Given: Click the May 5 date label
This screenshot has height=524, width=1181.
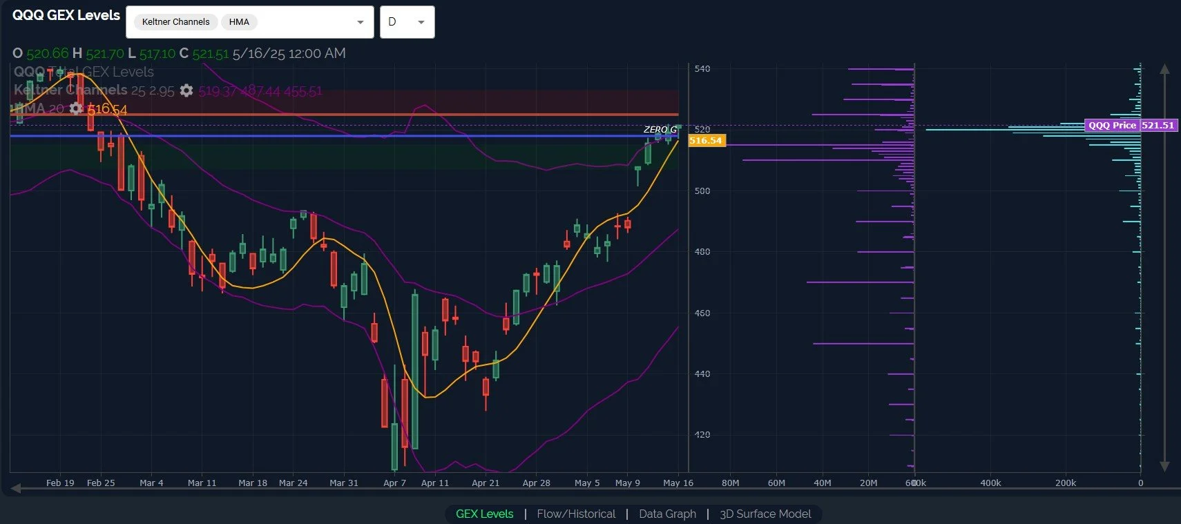Looking at the screenshot, I should point(587,483).
